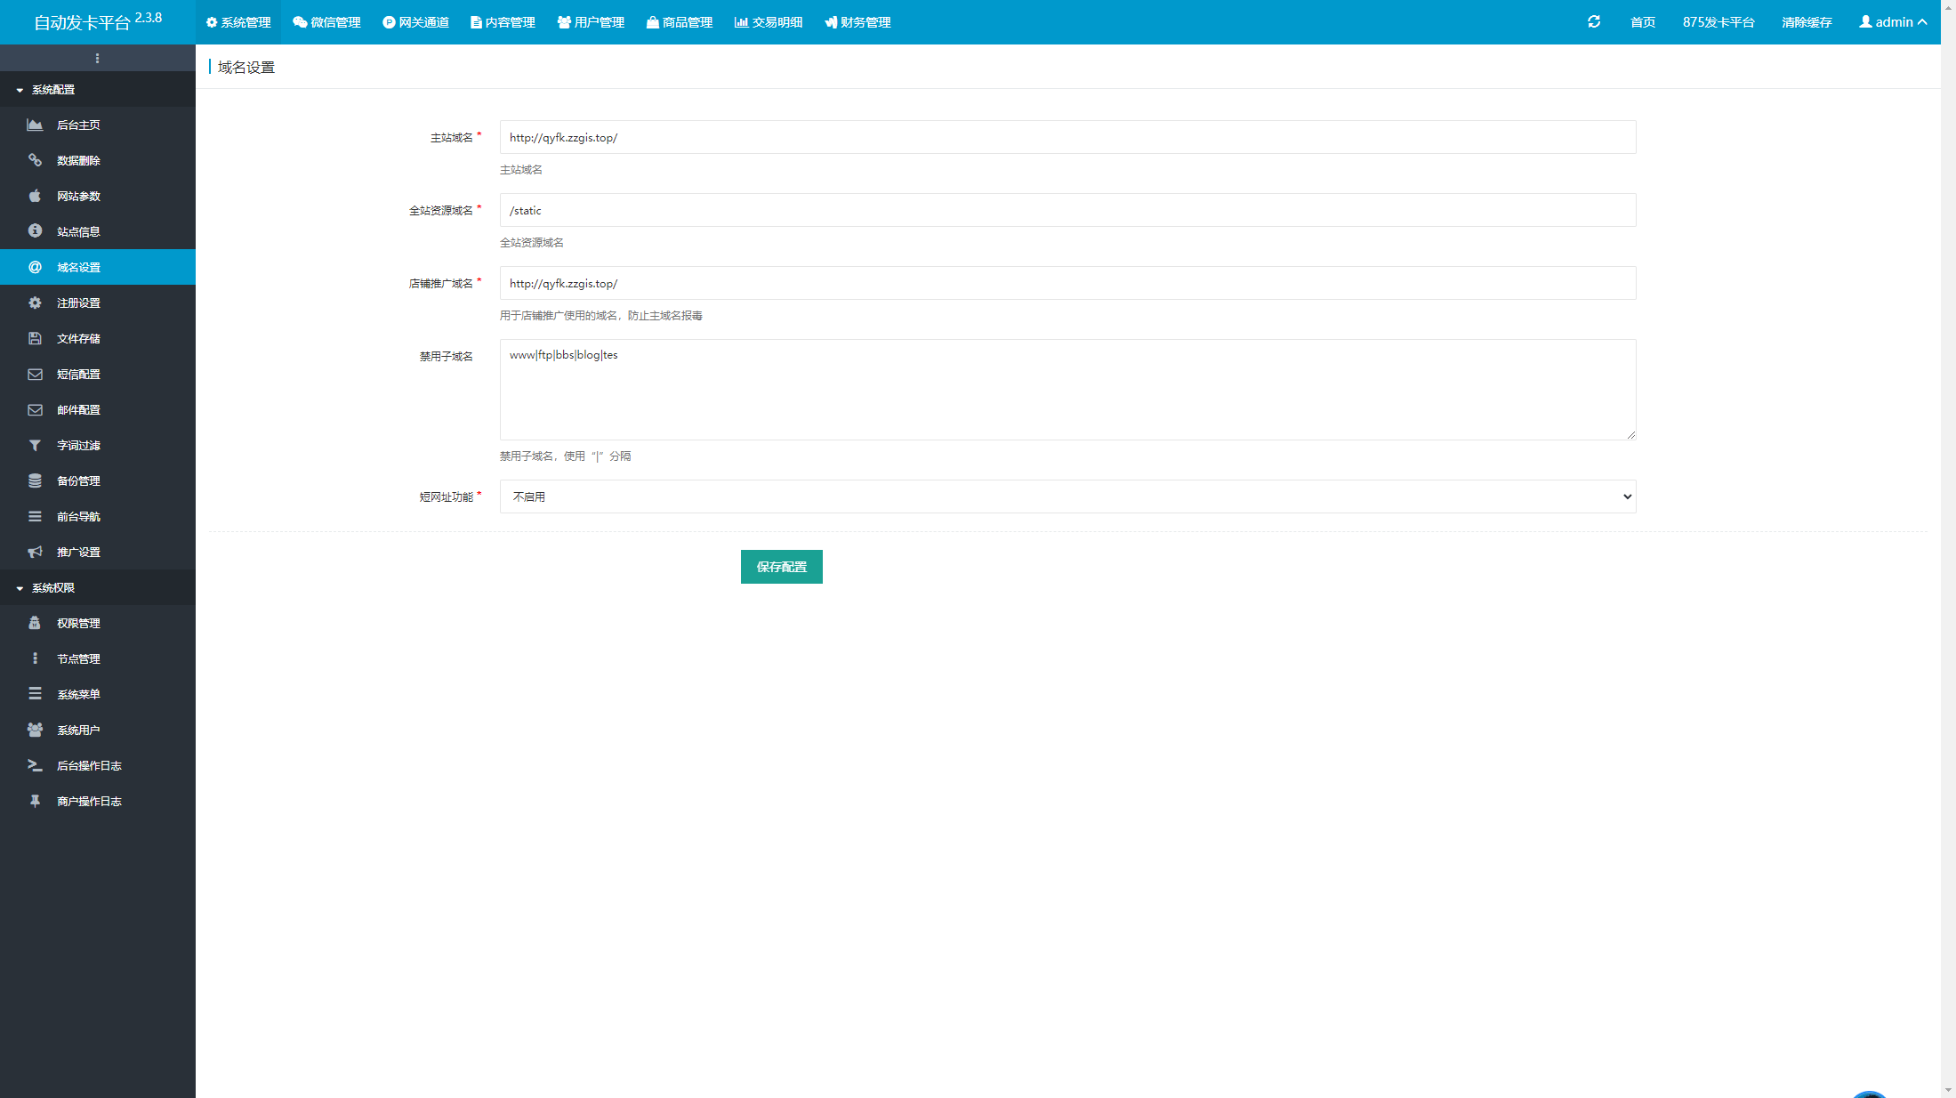Click the 系统用户 people icon
The height and width of the screenshot is (1098, 1956).
(x=35, y=730)
